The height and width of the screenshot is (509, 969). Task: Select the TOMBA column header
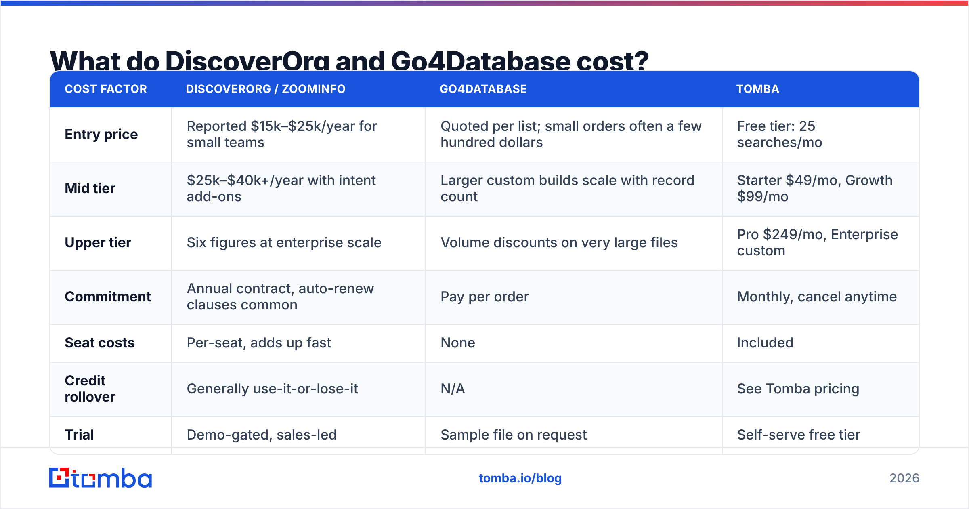[x=758, y=89]
